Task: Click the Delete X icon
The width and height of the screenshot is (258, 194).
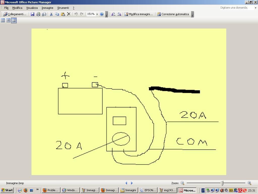Action: tap(69, 14)
